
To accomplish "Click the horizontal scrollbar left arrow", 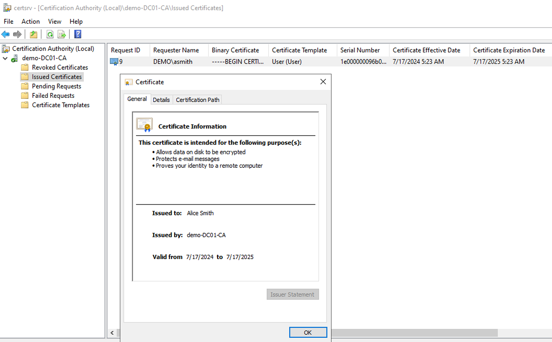I will (112, 333).
